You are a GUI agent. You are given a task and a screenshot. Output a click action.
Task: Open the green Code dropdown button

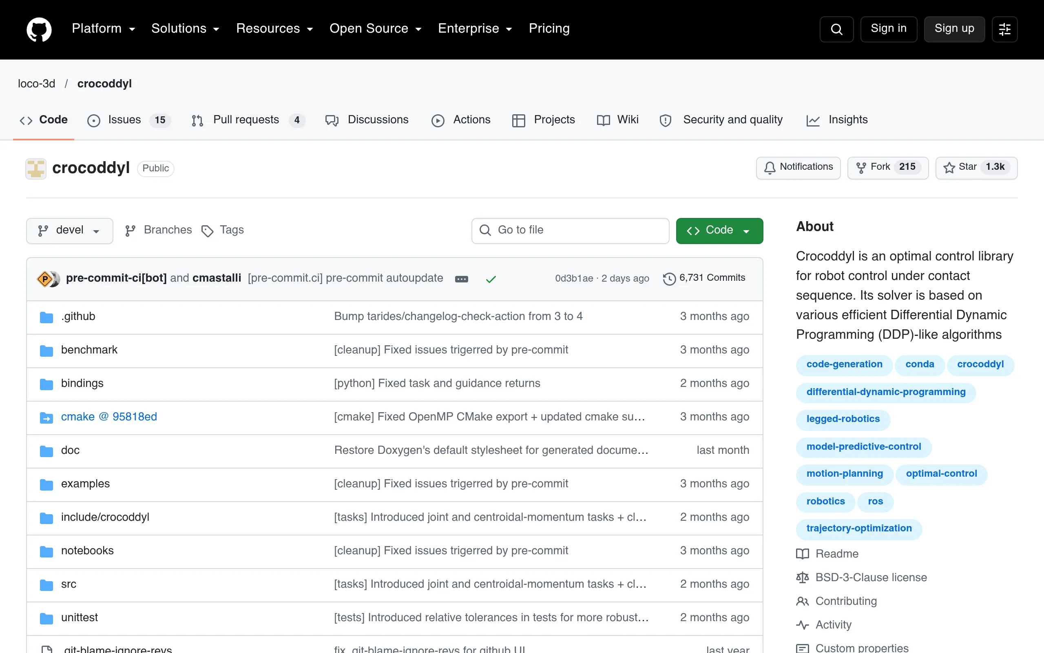pos(719,231)
